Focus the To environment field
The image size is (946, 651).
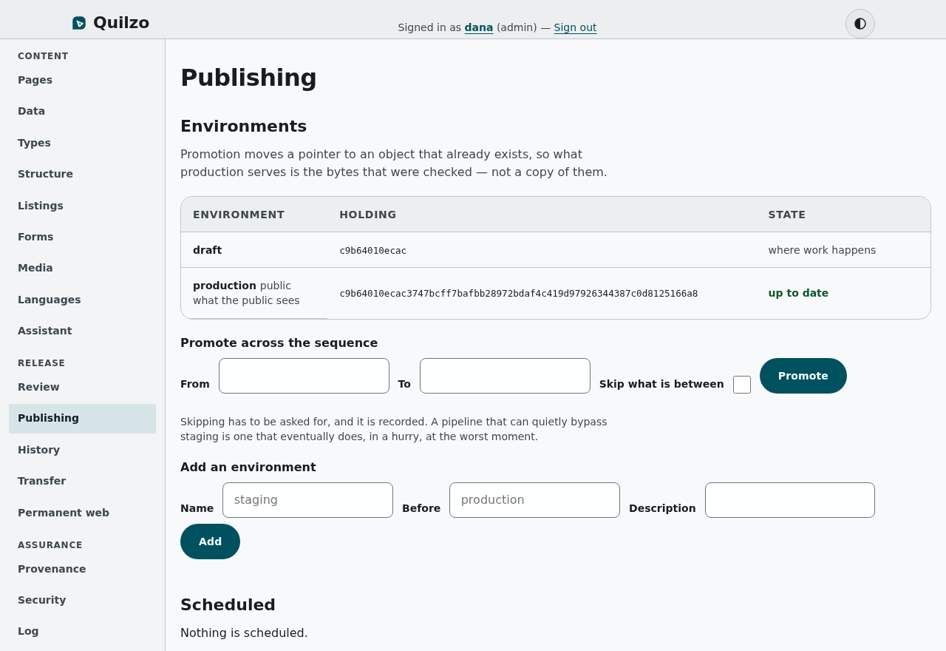coord(505,376)
